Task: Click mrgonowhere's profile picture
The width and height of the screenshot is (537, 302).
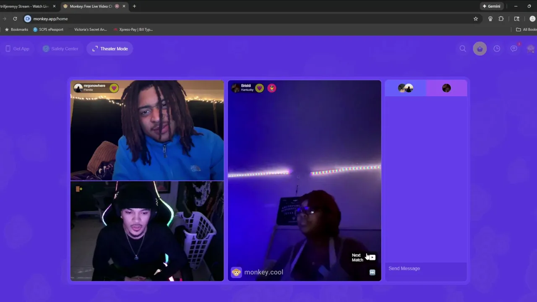Action: coord(78,88)
